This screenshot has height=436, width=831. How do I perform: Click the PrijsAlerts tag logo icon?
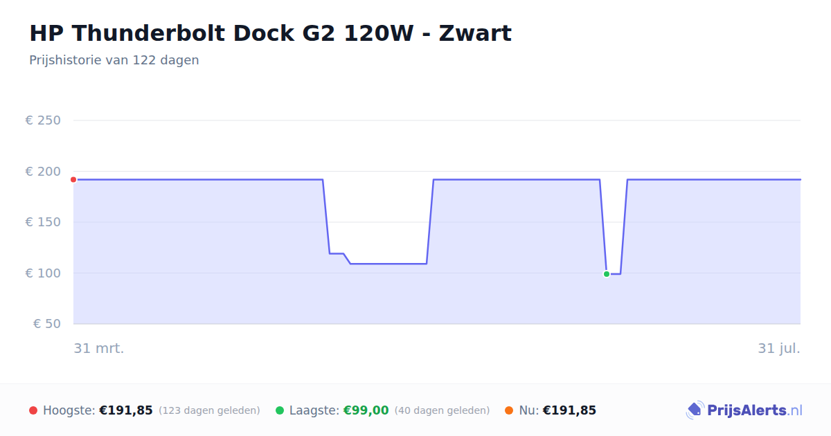click(x=695, y=410)
